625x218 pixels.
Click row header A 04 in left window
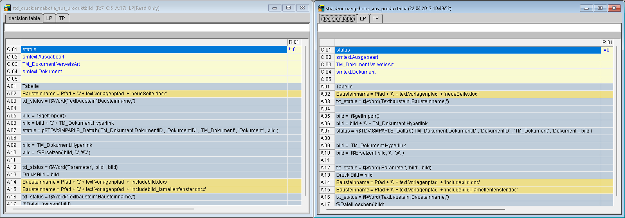click(x=13, y=108)
